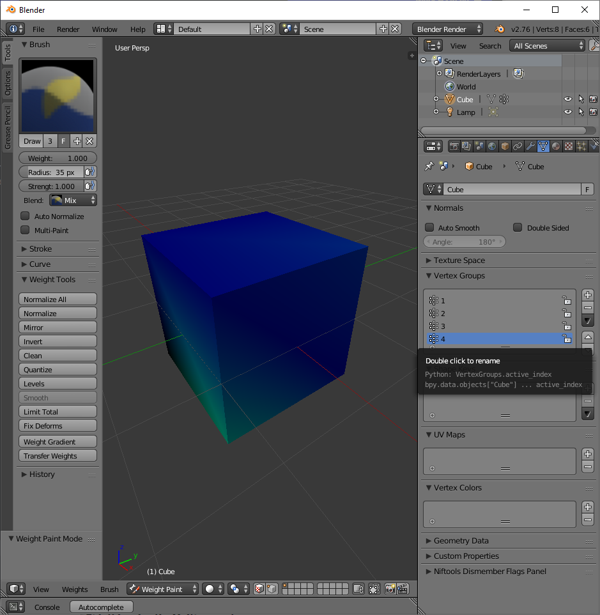The width and height of the screenshot is (600, 615).
Task: Click the OpenGL render animation clapperboard icon
Action: 403,589
